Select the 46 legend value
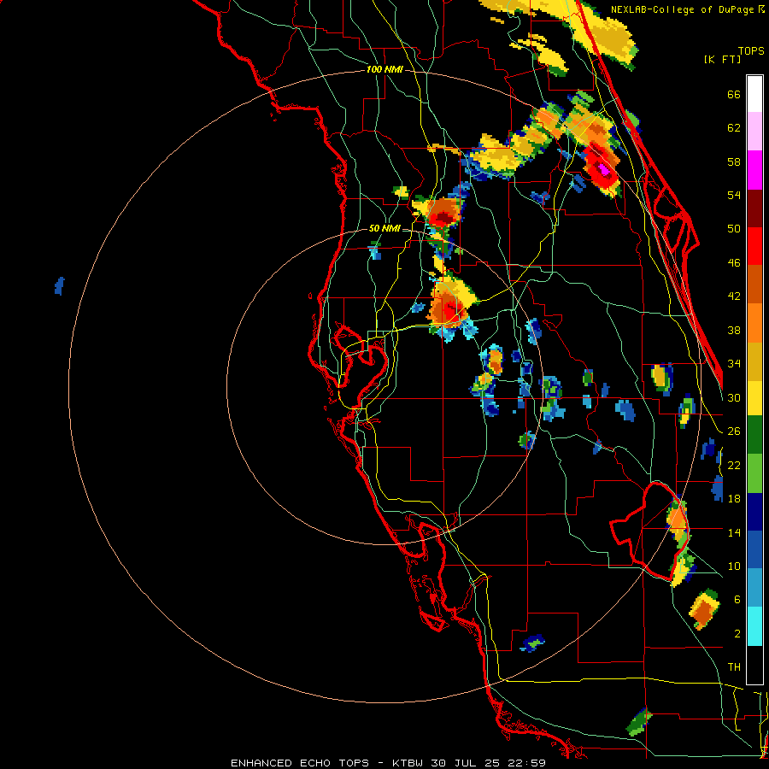This screenshot has width=769, height=769. (734, 263)
